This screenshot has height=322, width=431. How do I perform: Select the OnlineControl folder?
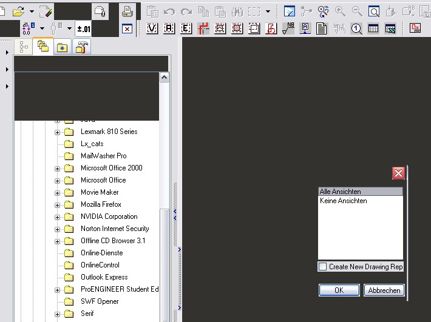point(100,264)
